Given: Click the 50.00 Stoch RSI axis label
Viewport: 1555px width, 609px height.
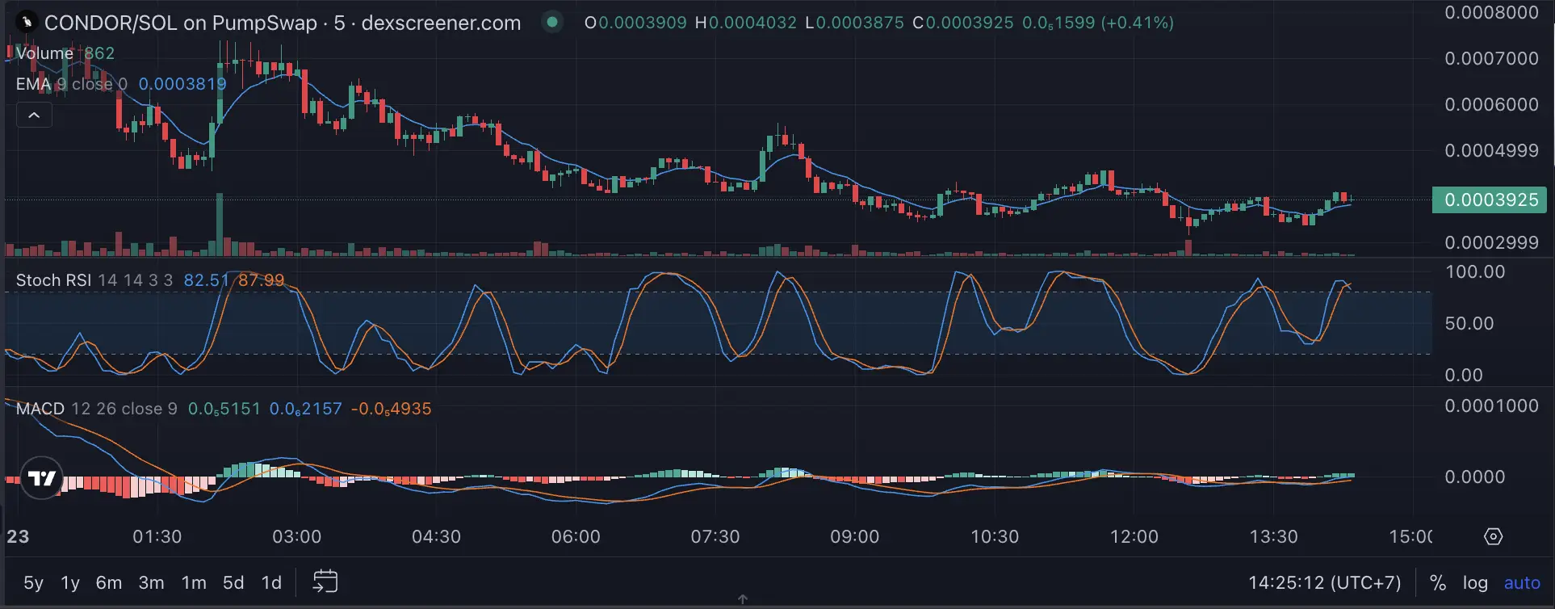Looking at the screenshot, I should pyautogui.click(x=1469, y=323).
